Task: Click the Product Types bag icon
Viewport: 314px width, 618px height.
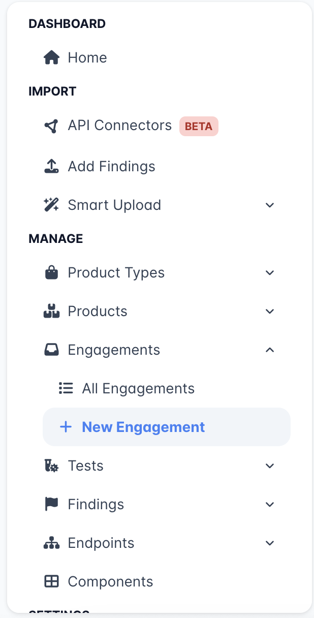Action: point(52,273)
